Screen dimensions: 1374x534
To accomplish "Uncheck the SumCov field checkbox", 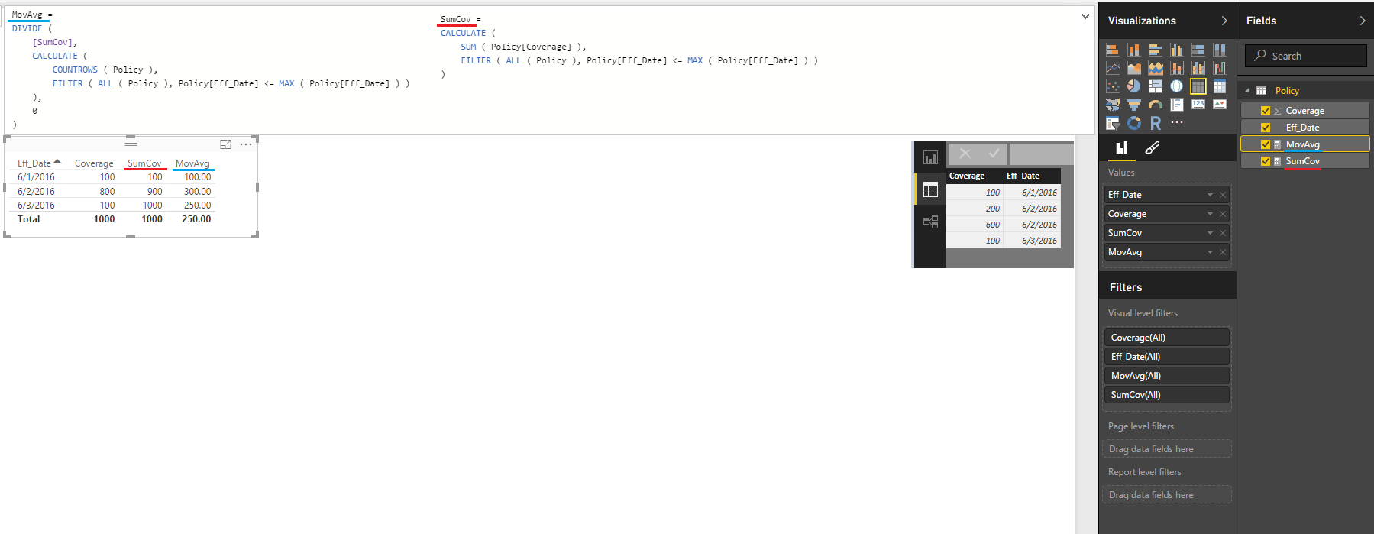I will (1265, 161).
